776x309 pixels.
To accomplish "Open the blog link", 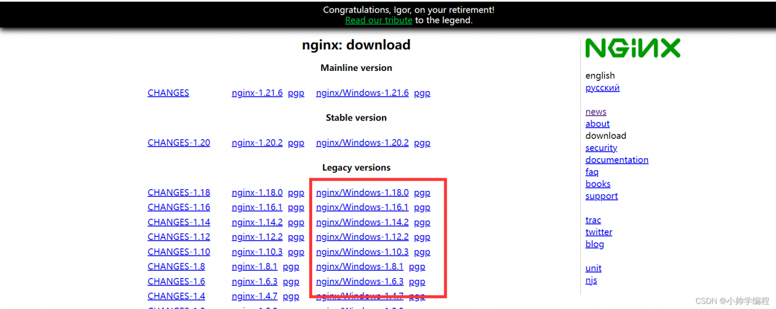I will 595,244.
